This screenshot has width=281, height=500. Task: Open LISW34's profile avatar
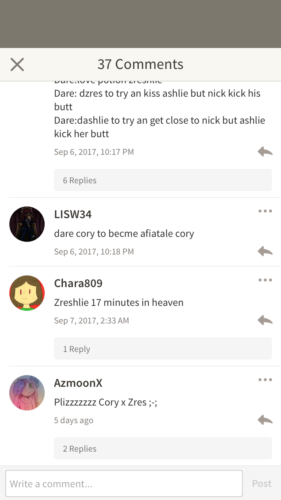(27, 224)
